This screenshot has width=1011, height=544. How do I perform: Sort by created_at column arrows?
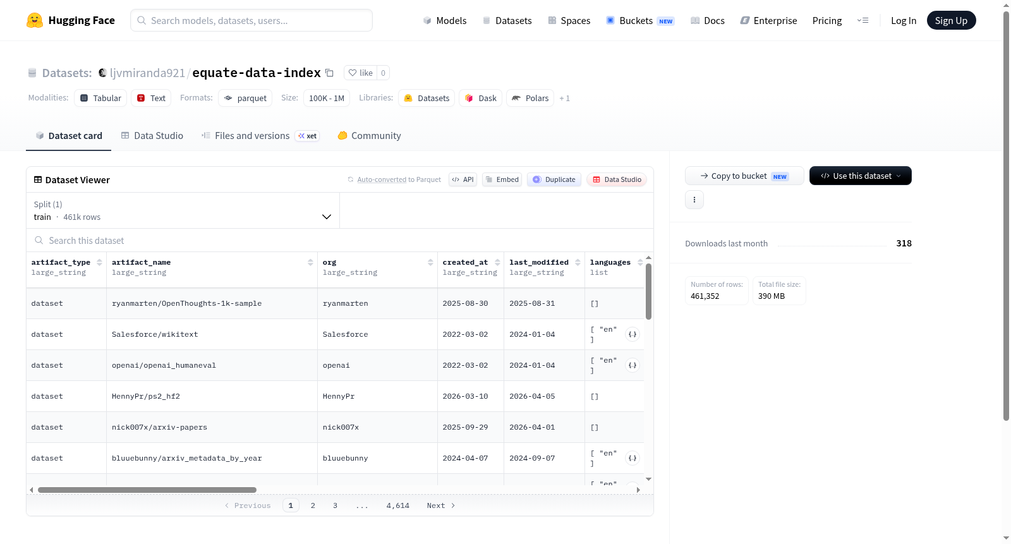coord(497,262)
